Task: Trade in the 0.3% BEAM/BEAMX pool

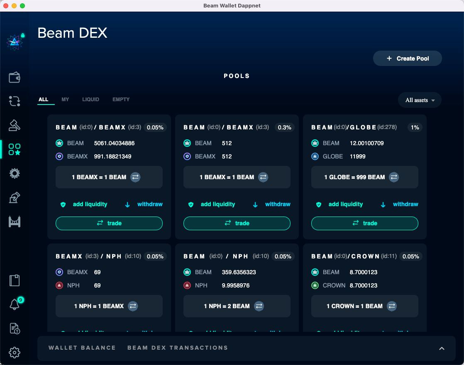Action: click(237, 223)
